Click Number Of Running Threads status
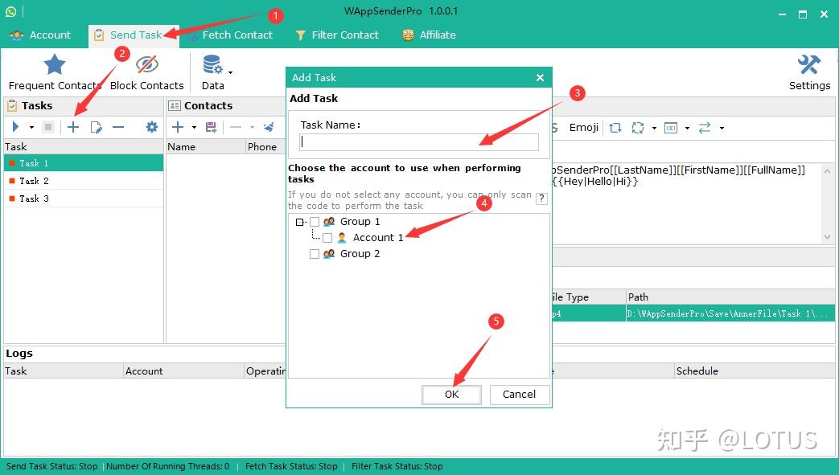839x475 pixels. coord(167,466)
